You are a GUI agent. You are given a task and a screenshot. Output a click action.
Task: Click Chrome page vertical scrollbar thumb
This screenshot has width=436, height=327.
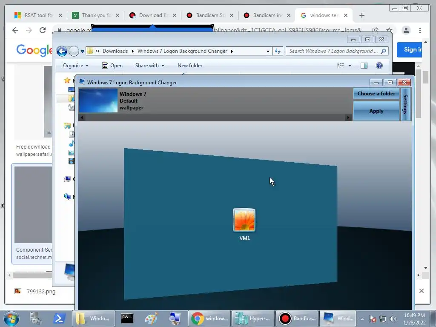click(x=425, y=77)
